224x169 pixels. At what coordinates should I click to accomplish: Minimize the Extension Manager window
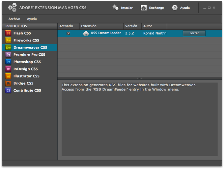click(x=205, y=8)
